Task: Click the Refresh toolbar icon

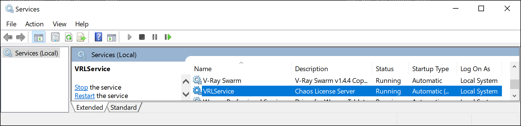Action: pyautogui.click(x=69, y=37)
